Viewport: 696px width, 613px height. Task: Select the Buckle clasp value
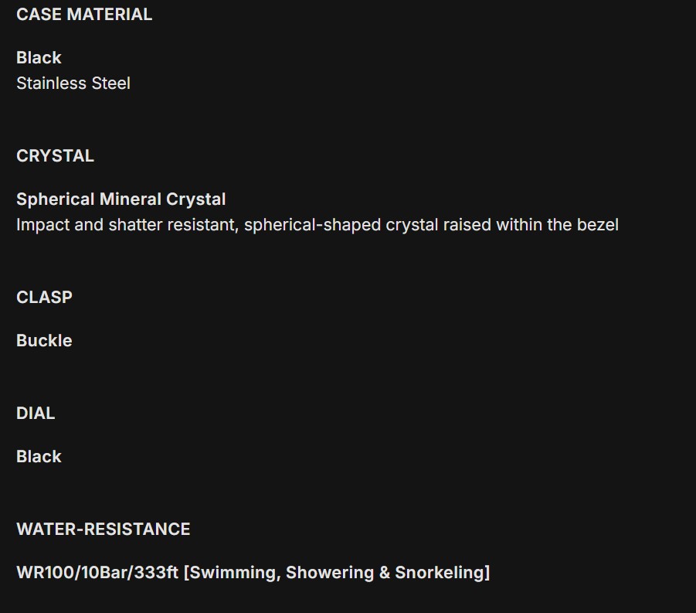44,340
